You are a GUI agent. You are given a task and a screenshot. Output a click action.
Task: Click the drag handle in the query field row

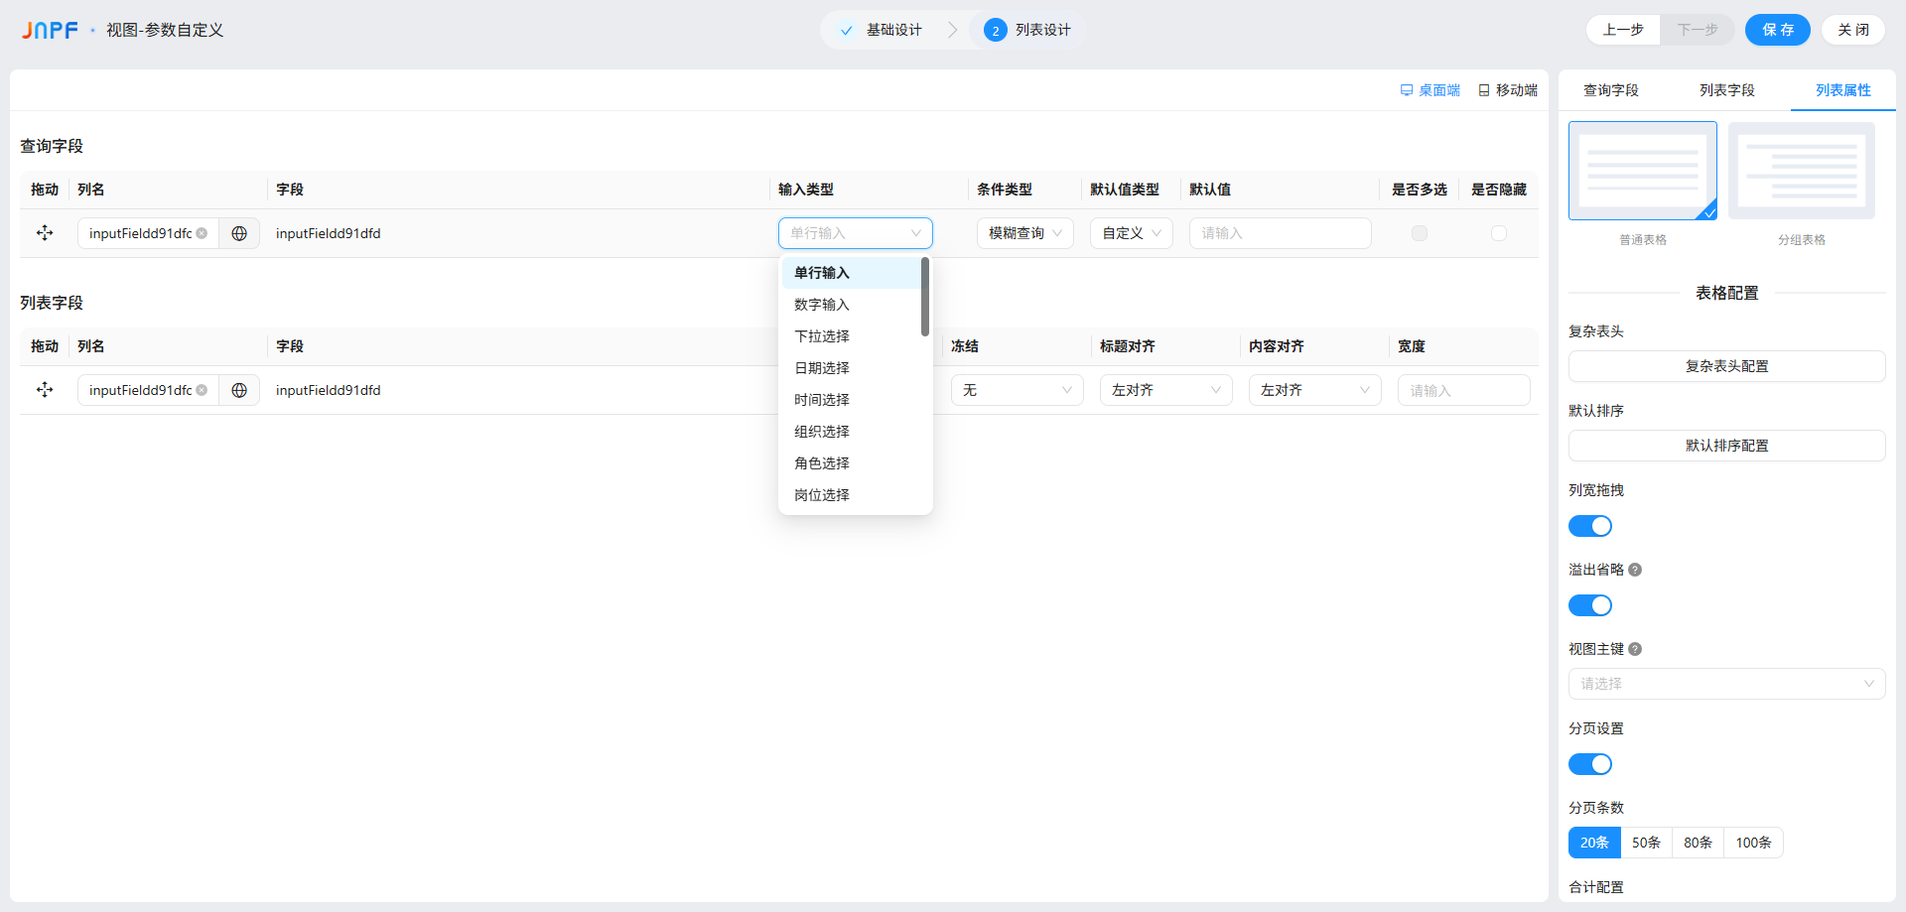pos(45,233)
